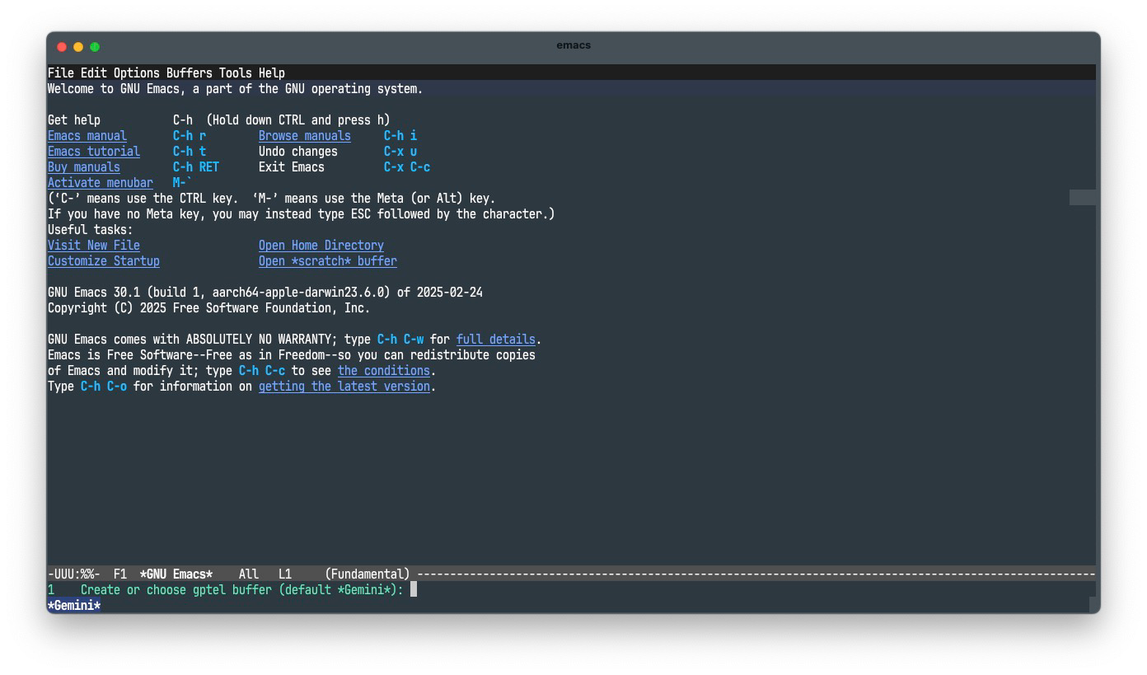The width and height of the screenshot is (1147, 675).
Task: Click the C-h C-w key binding text
Action: click(400, 340)
